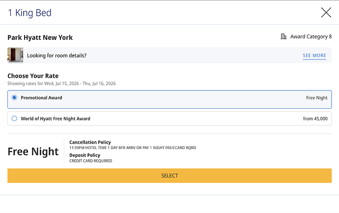The width and height of the screenshot is (339, 213).
Task: Click 'Looking for room details?' text
Action: pyautogui.click(x=56, y=56)
